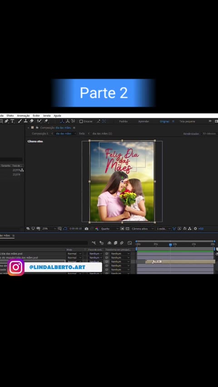Select the Roto Brush tool
The image size is (218, 387).
point(39,121)
